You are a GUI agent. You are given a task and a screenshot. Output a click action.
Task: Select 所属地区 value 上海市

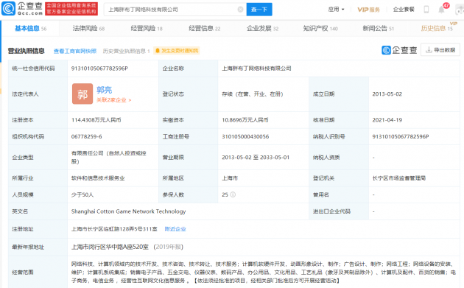(x=230, y=178)
